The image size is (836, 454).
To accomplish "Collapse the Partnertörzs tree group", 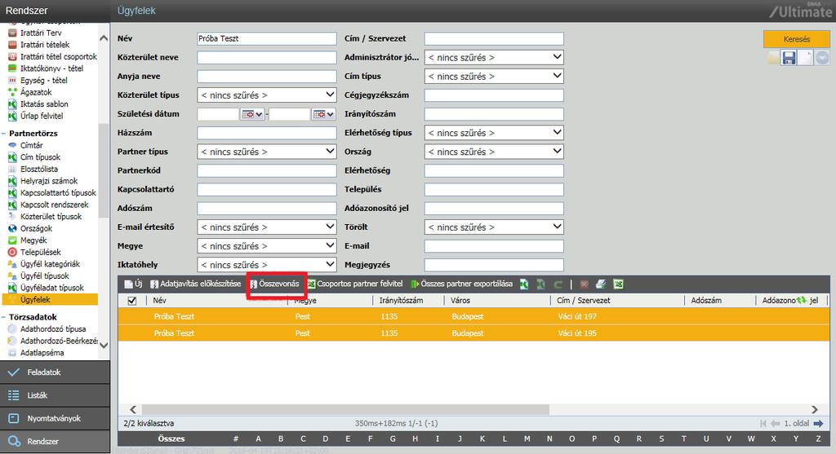I will pos(4,134).
